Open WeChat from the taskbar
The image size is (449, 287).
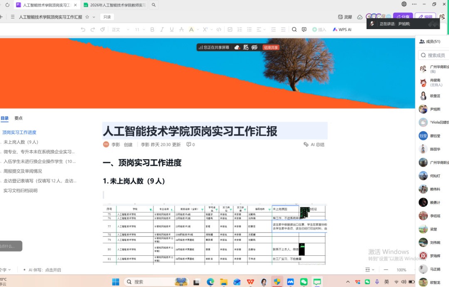click(x=304, y=282)
